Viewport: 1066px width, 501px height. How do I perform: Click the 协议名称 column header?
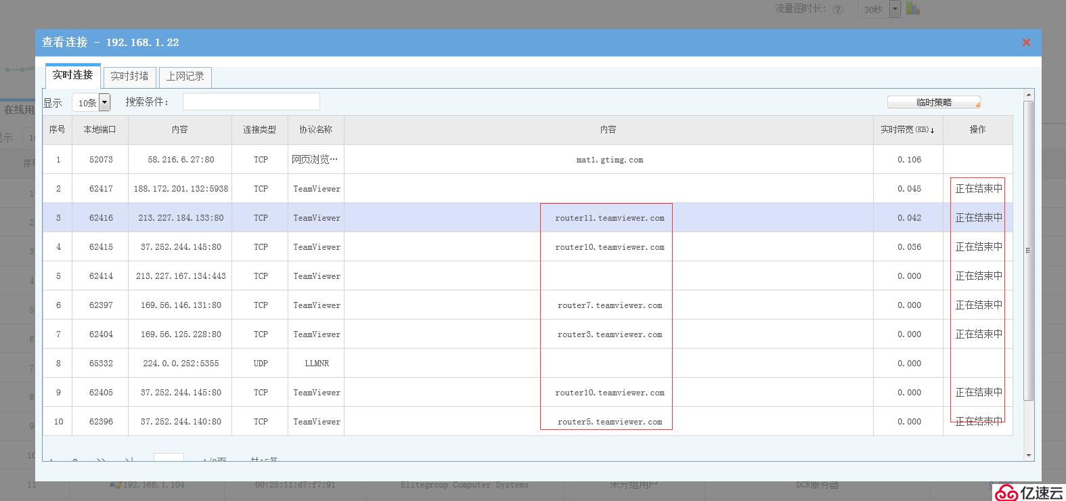pos(316,129)
